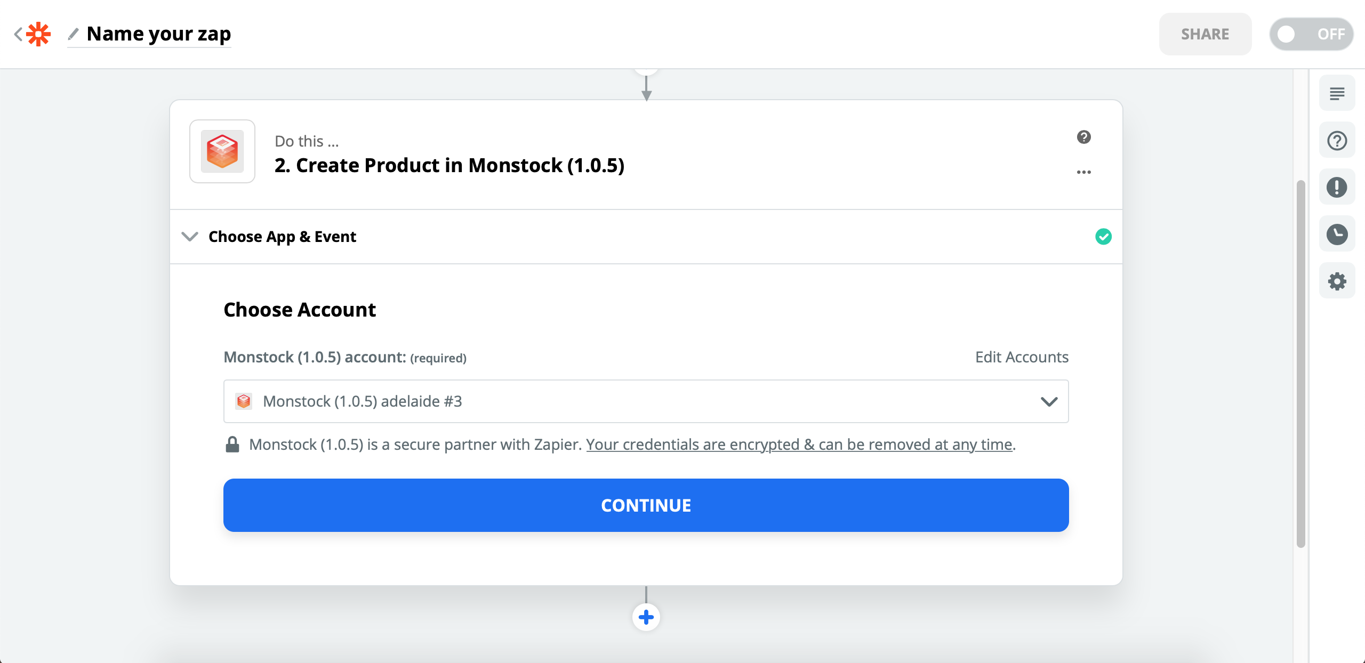Click the vertical scrollbar
The height and width of the screenshot is (663, 1365).
[x=1300, y=364]
